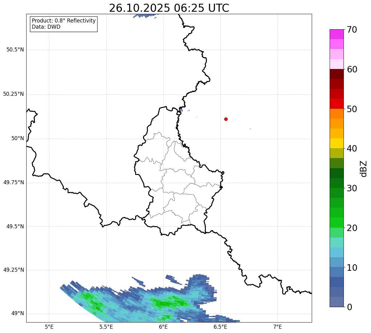Click the colorbar tick label 10

click(x=352, y=268)
